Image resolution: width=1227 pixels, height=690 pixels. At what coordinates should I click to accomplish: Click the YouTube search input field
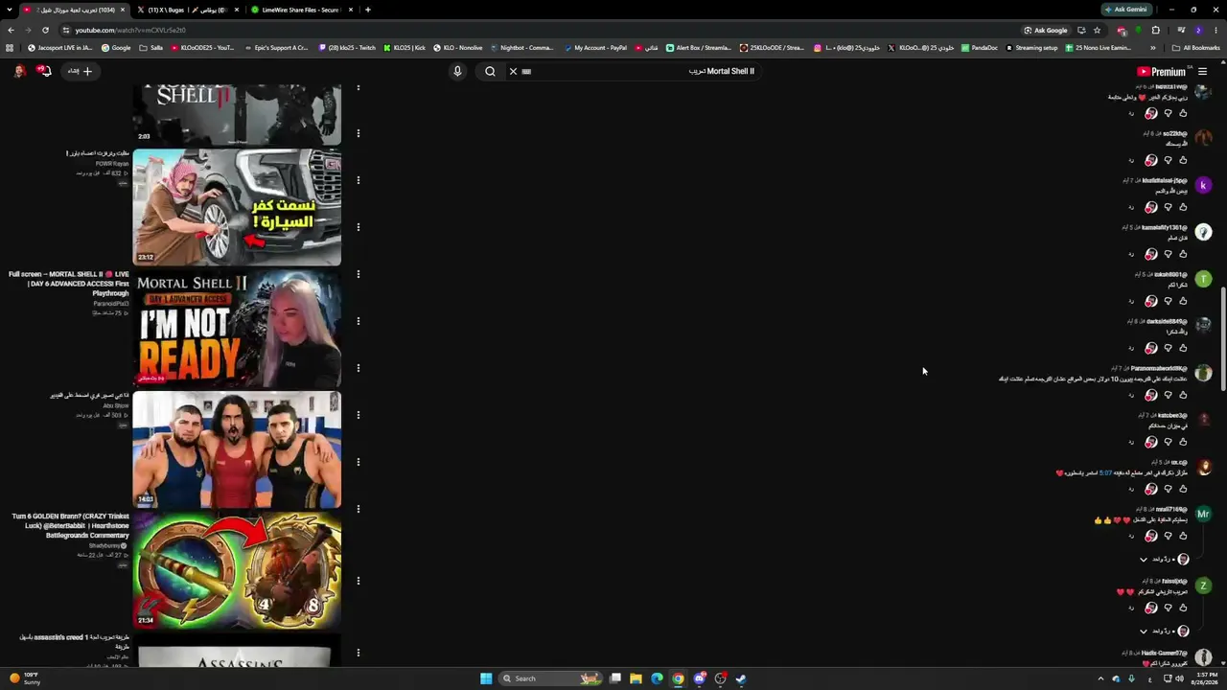pyautogui.click(x=642, y=71)
